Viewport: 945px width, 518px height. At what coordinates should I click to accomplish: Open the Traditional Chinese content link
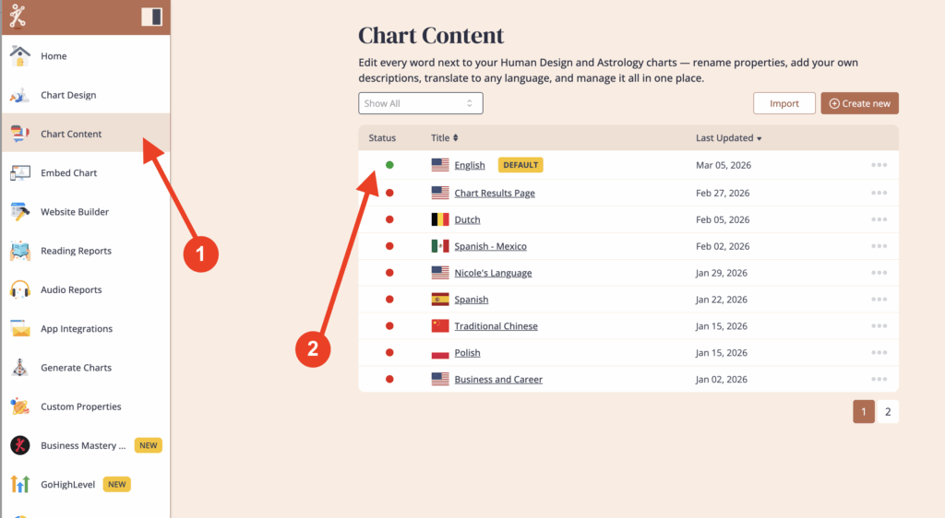[496, 326]
